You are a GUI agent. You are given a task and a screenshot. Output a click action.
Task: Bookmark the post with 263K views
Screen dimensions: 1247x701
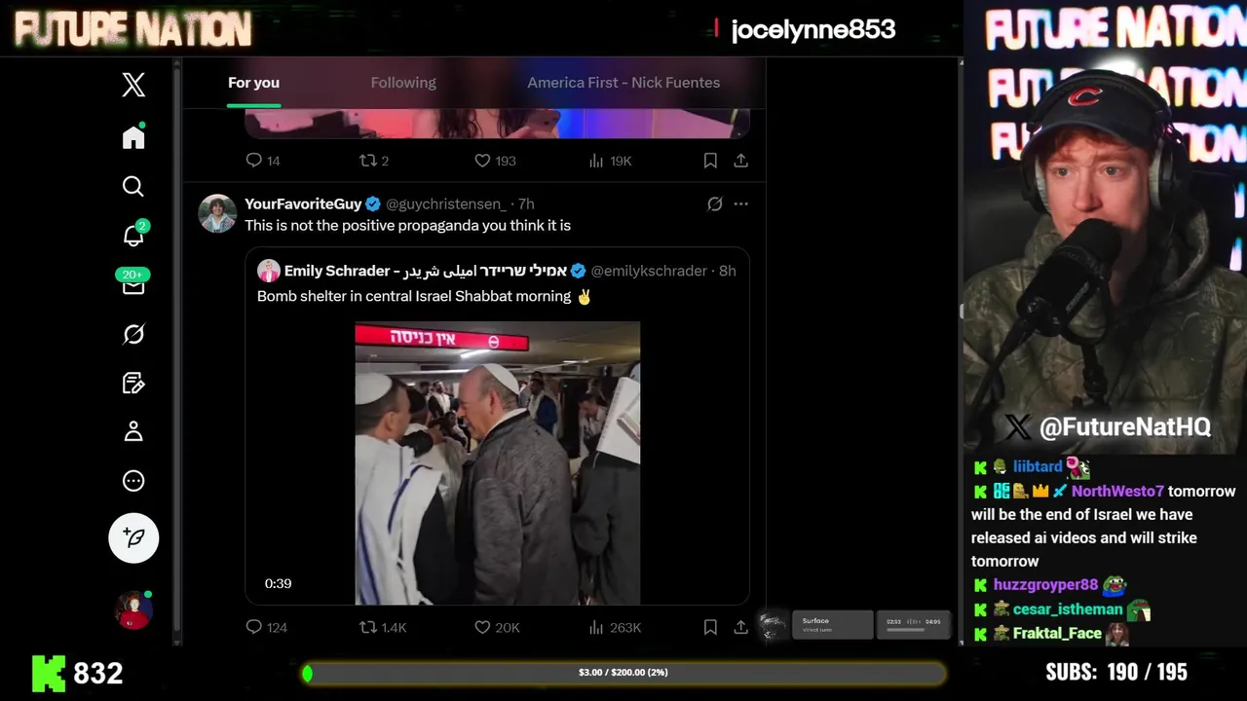[710, 628]
